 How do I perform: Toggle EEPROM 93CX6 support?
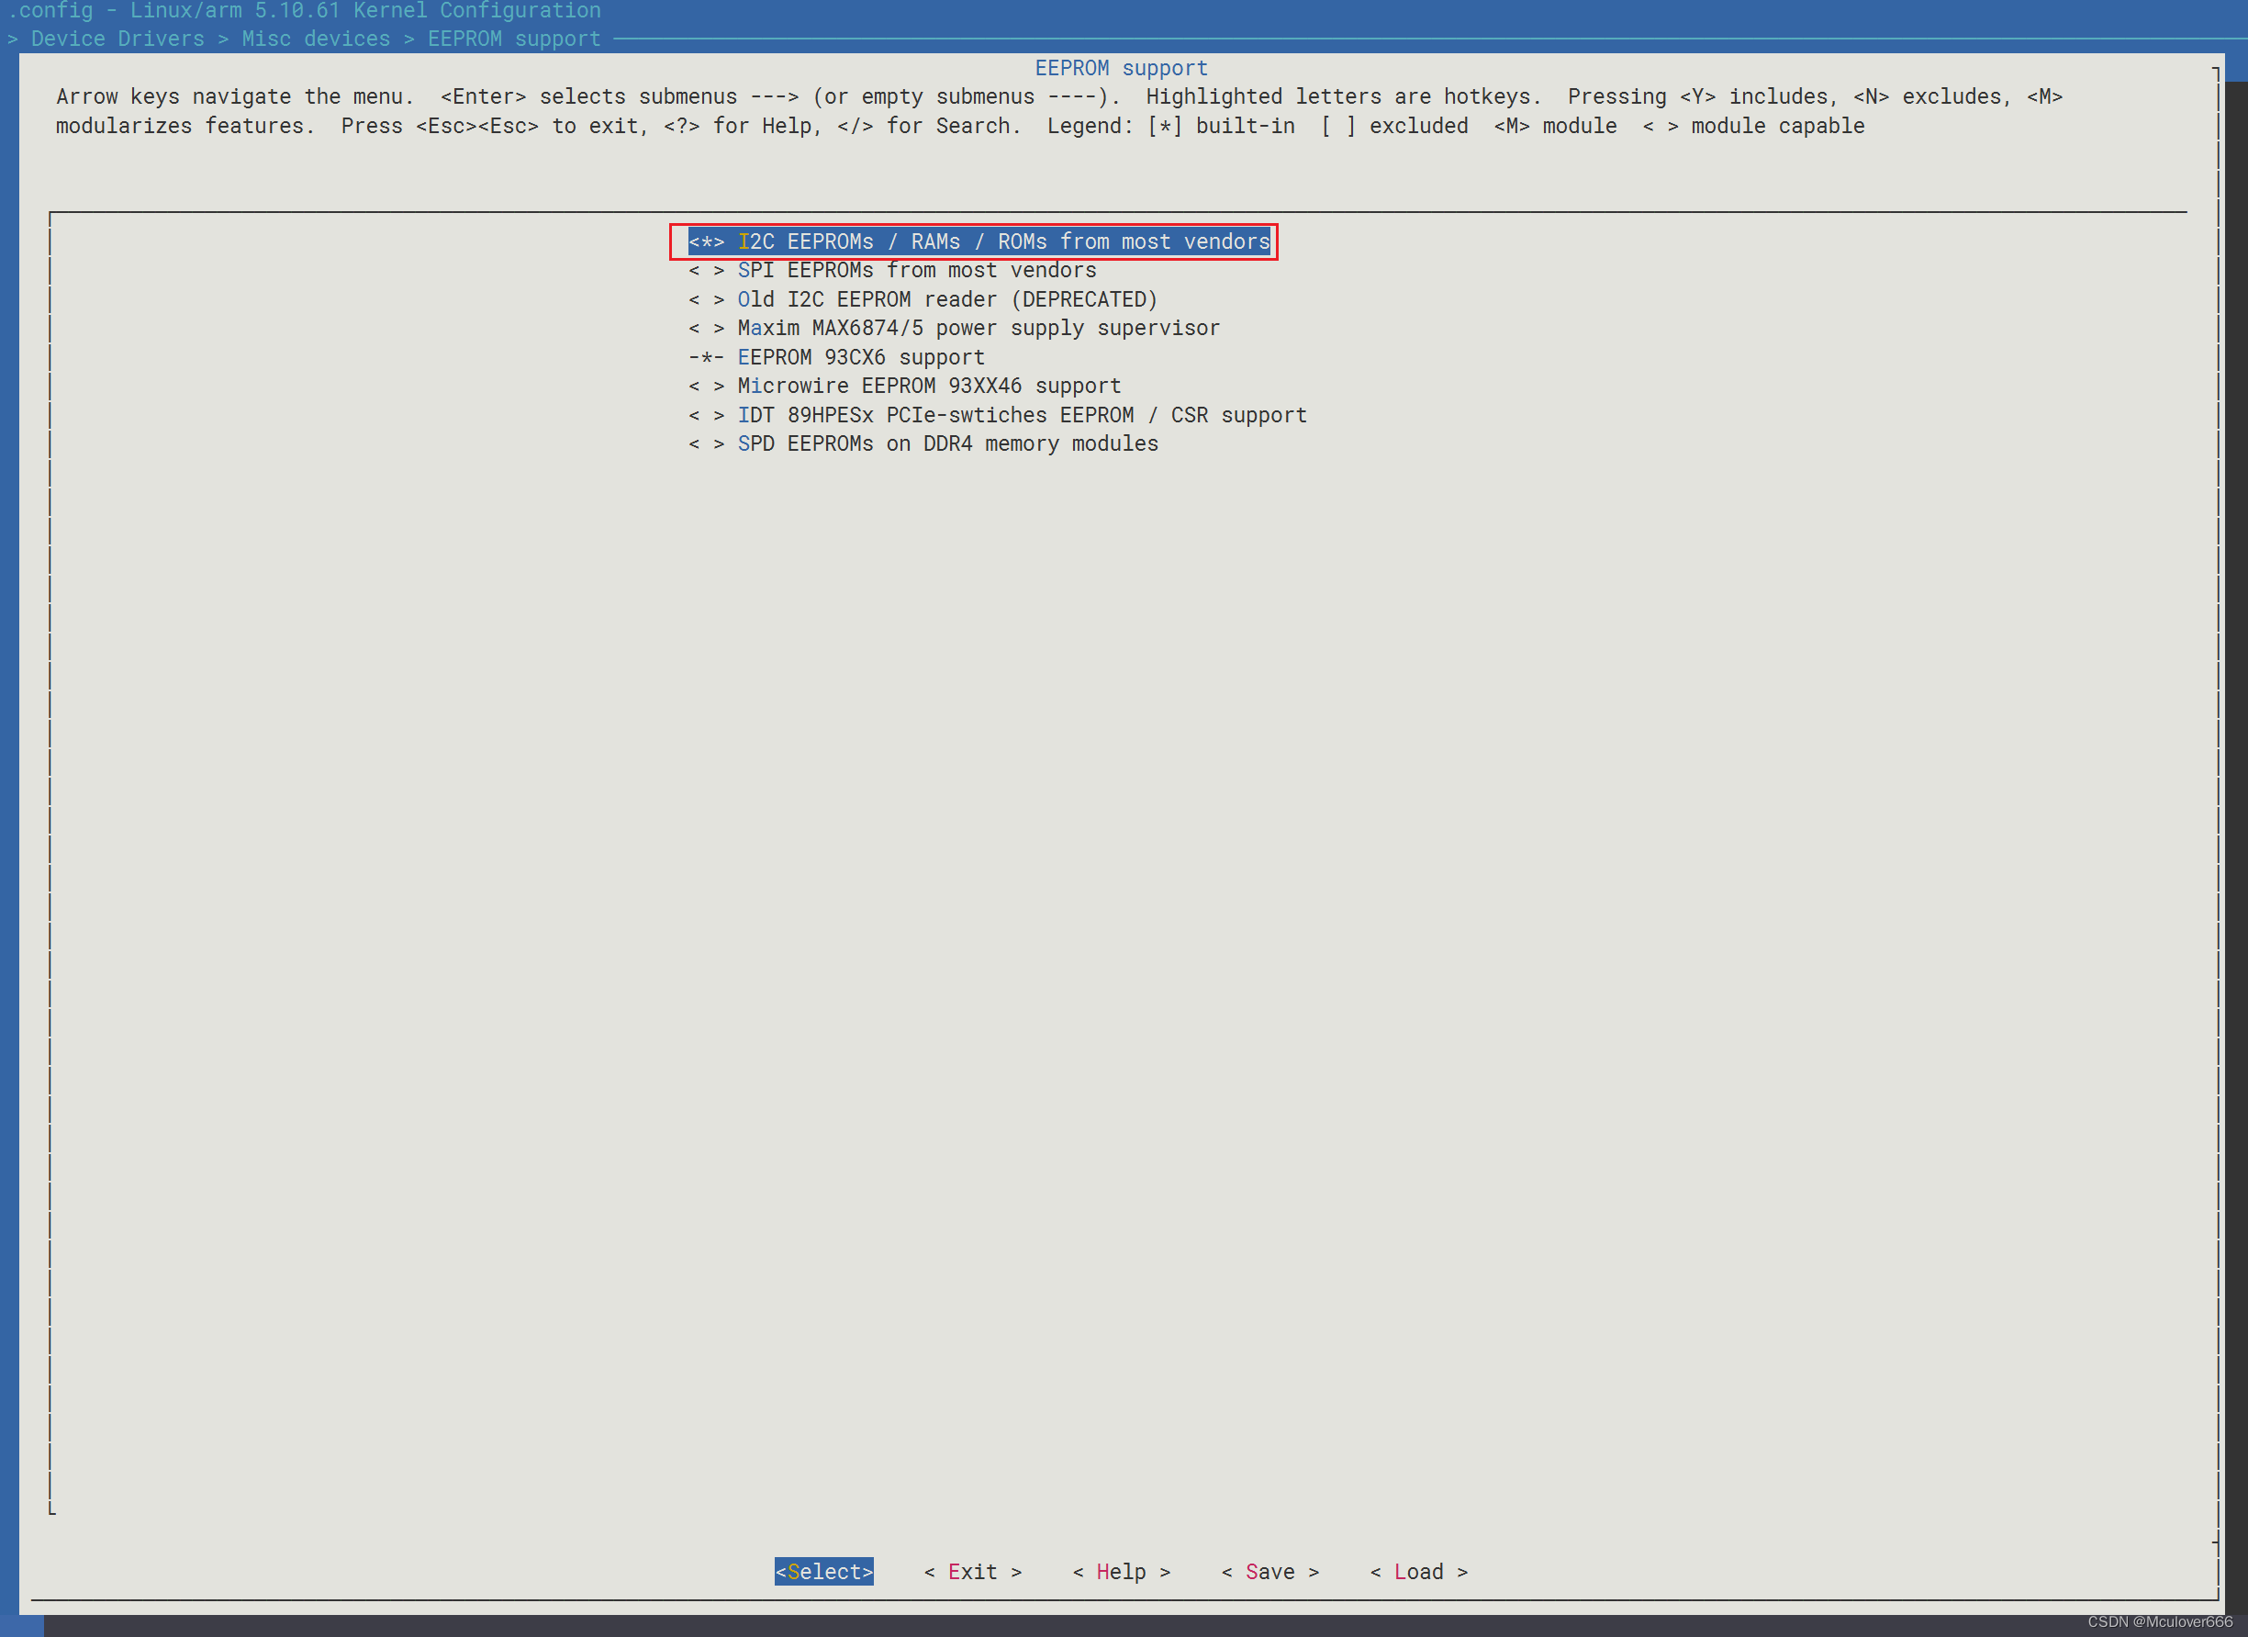pos(837,357)
